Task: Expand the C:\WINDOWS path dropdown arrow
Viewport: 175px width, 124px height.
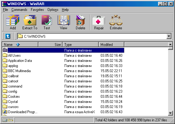Action: [169, 36]
